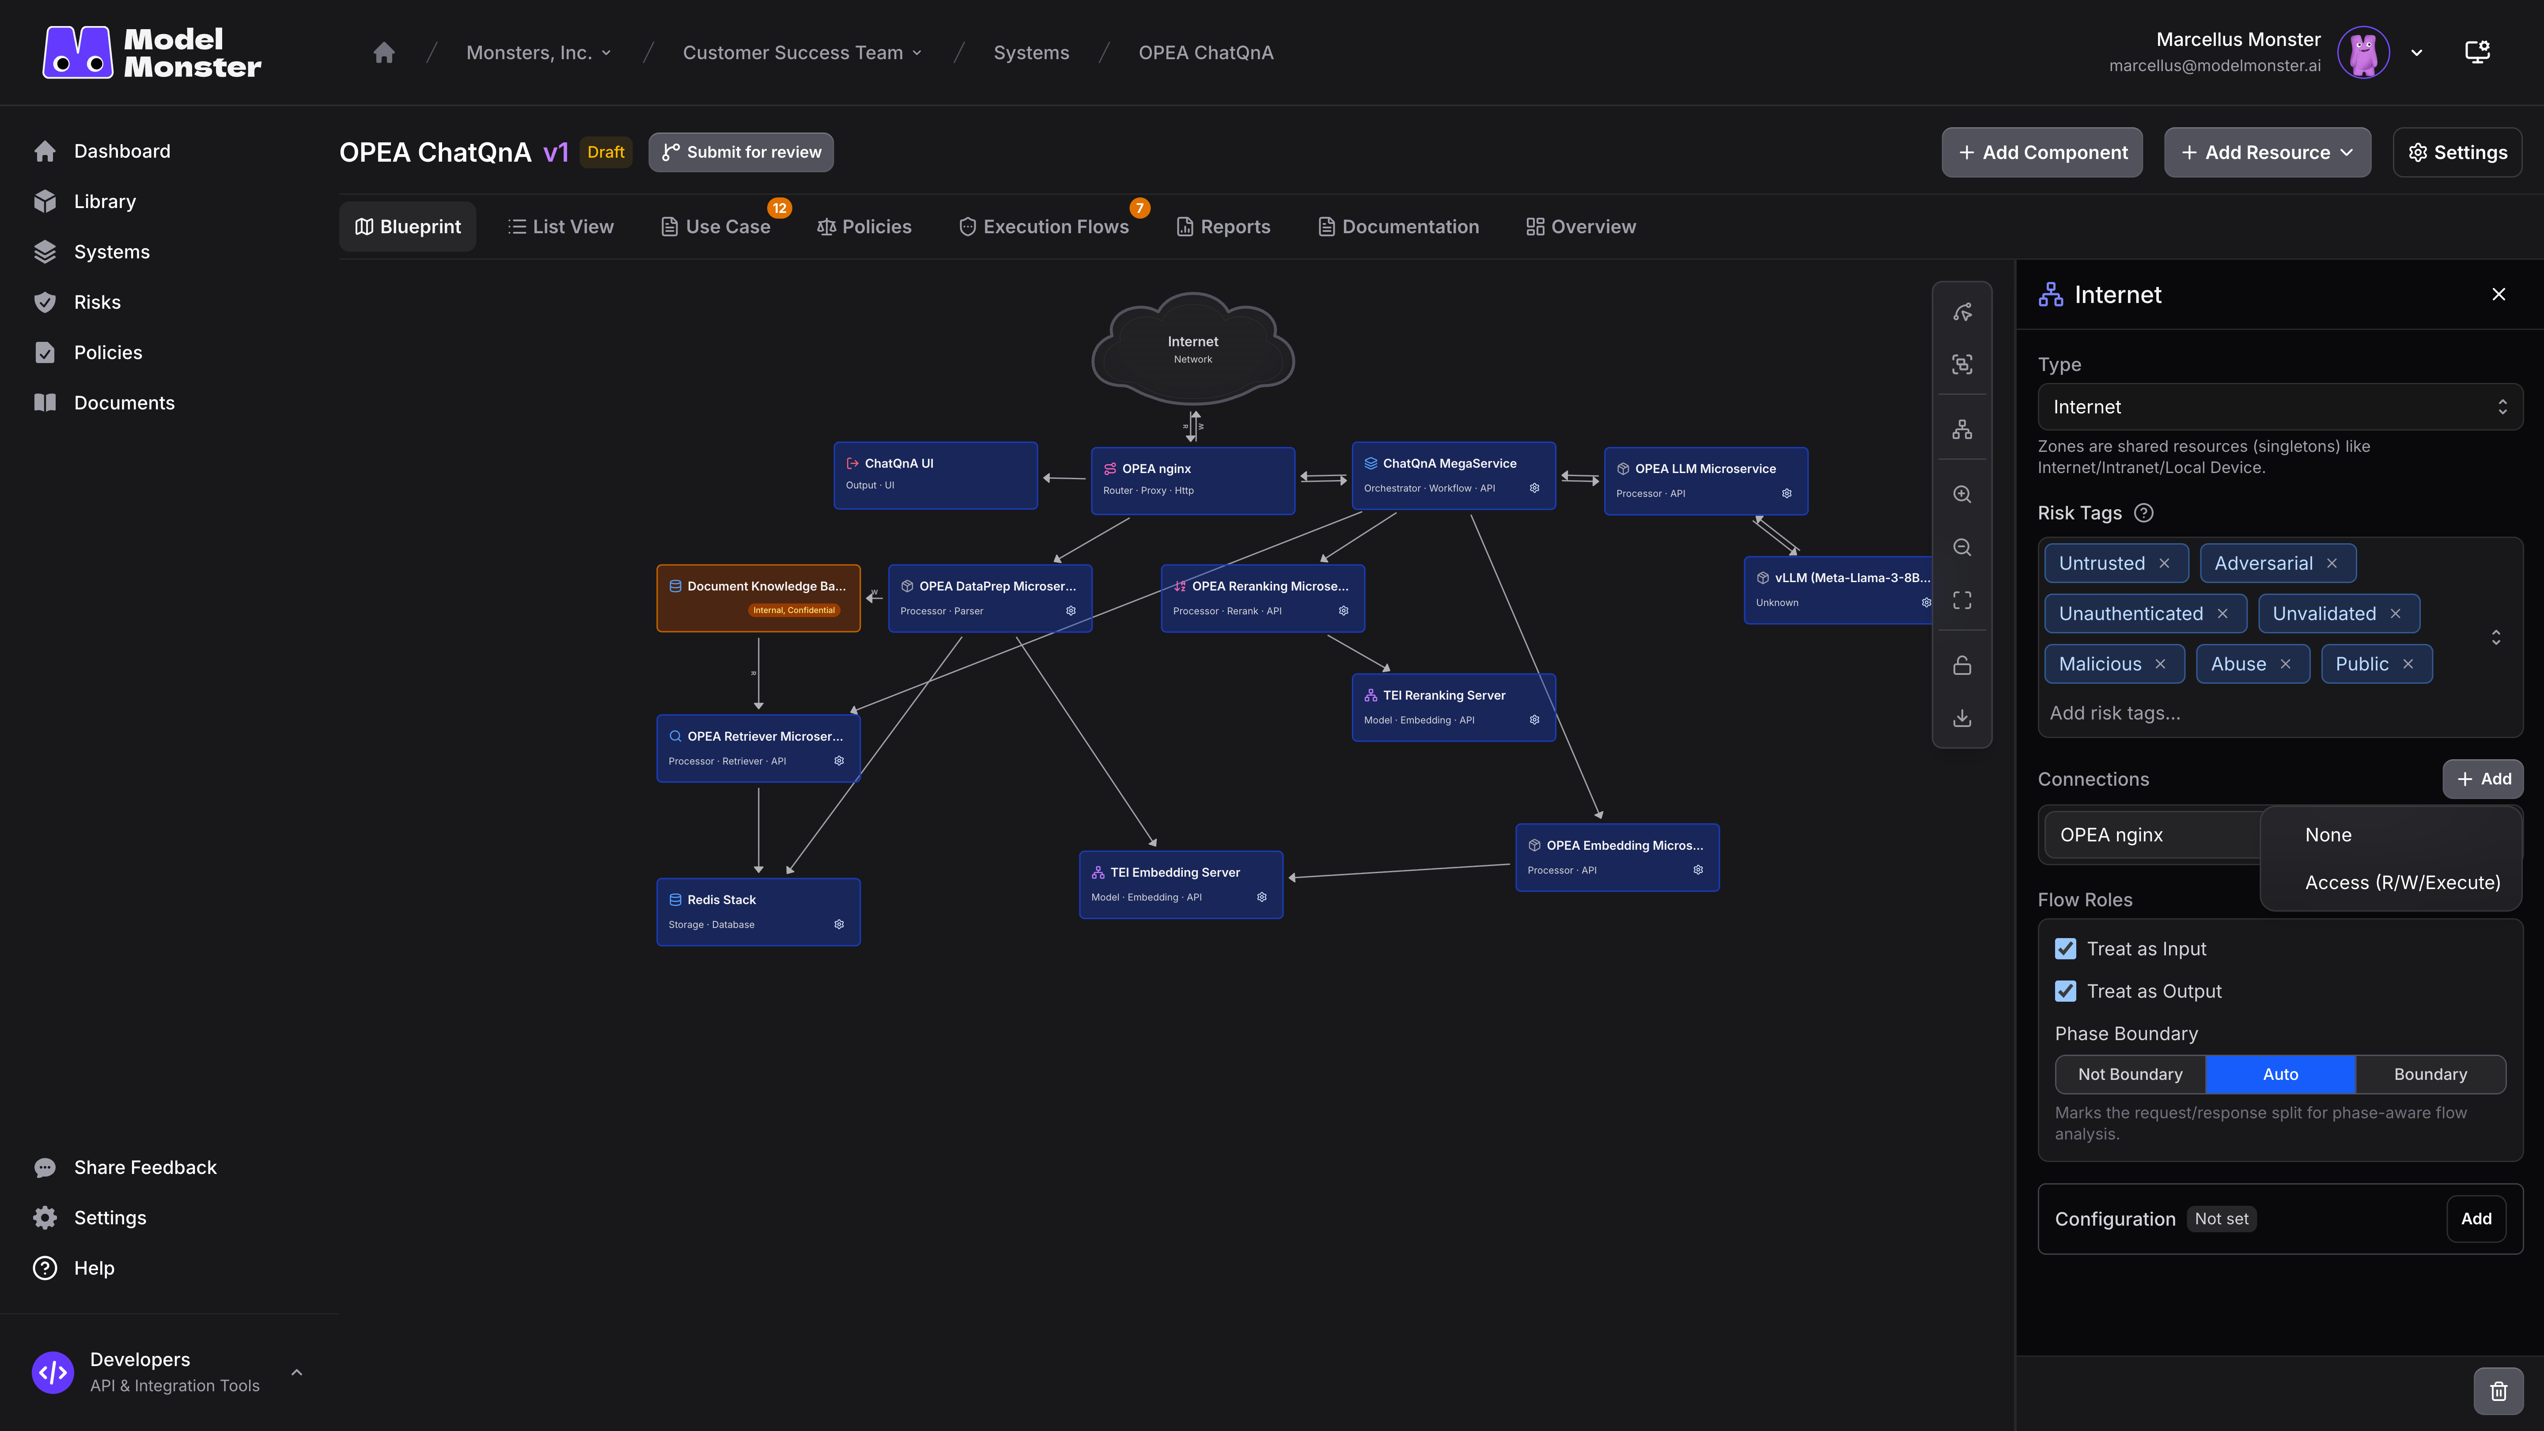Image resolution: width=2544 pixels, height=1431 pixels.
Task: Click Add in Connections section
Action: (x=2483, y=778)
